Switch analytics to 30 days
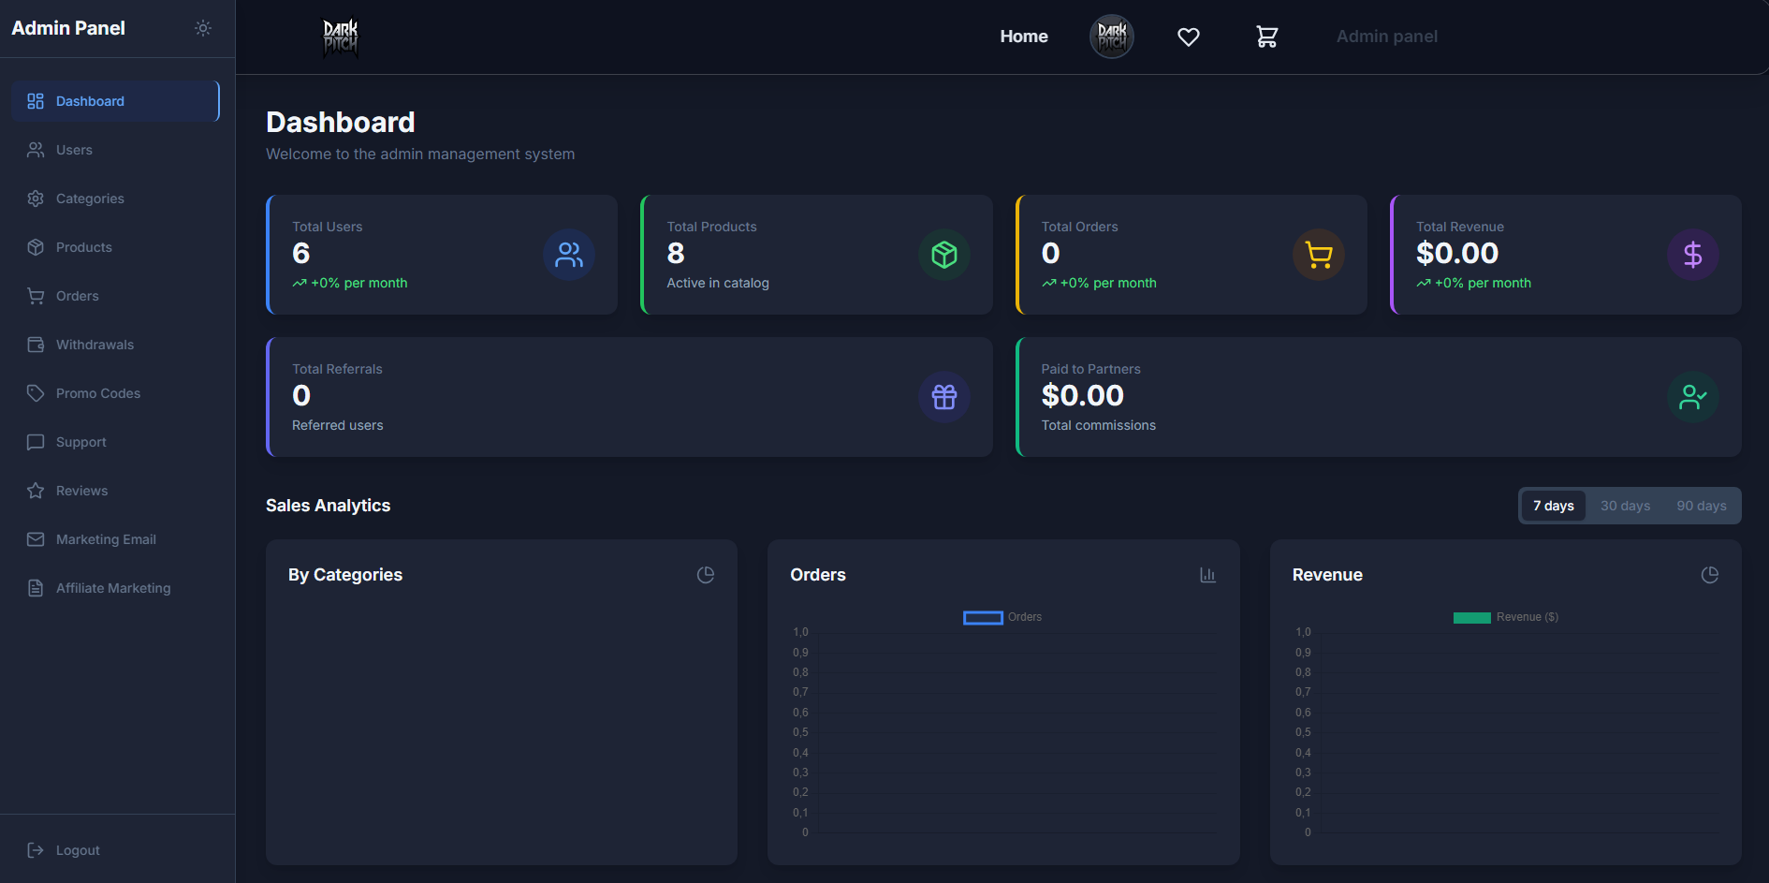The height and width of the screenshot is (883, 1769). click(1626, 506)
